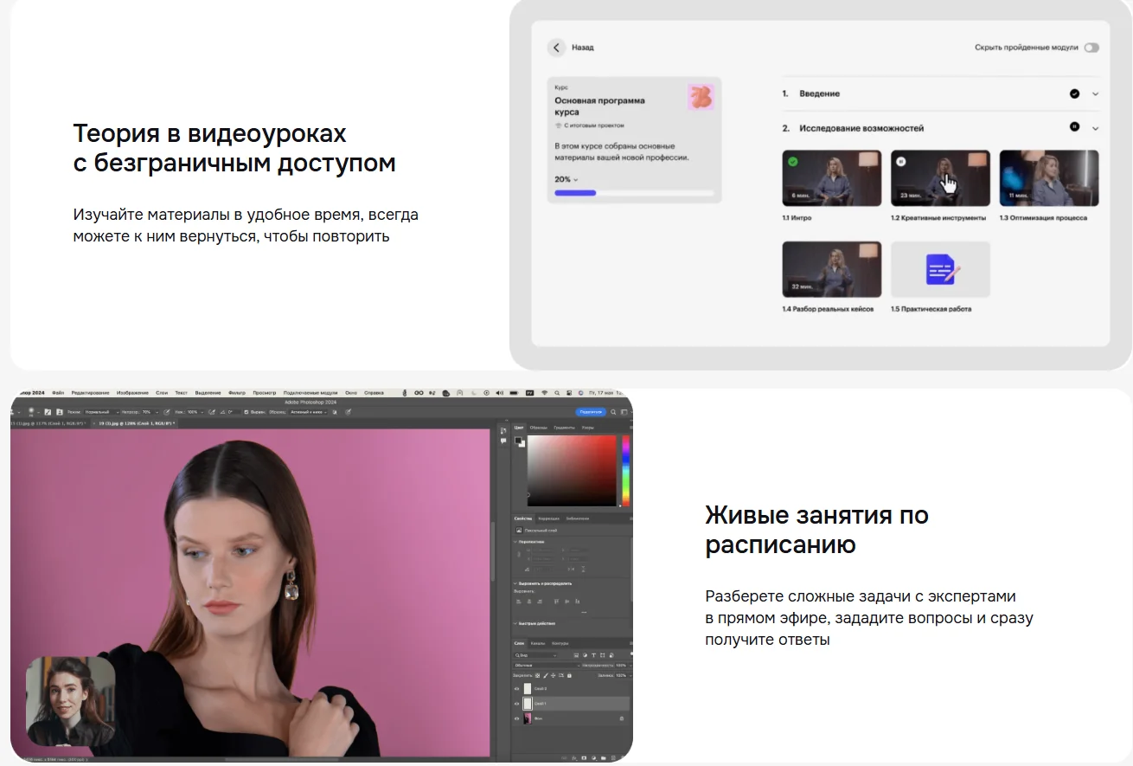Switch to the 'Контуры' tab
Viewport: 1133px width, 766px height.
560,643
